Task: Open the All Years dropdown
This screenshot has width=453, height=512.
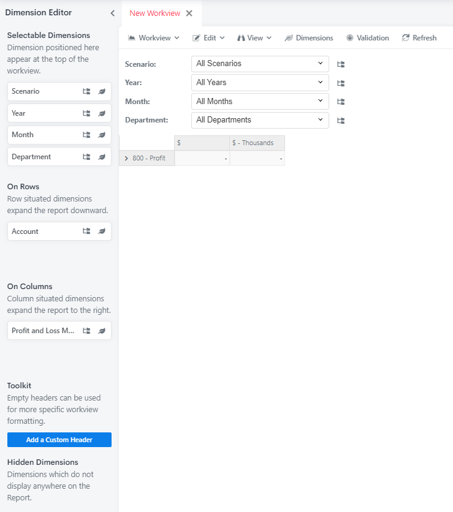Action: click(x=260, y=83)
